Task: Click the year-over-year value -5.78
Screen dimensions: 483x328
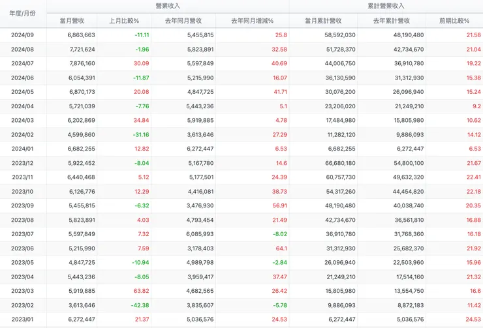Action: pyautogui.click(x=280, y=305)
